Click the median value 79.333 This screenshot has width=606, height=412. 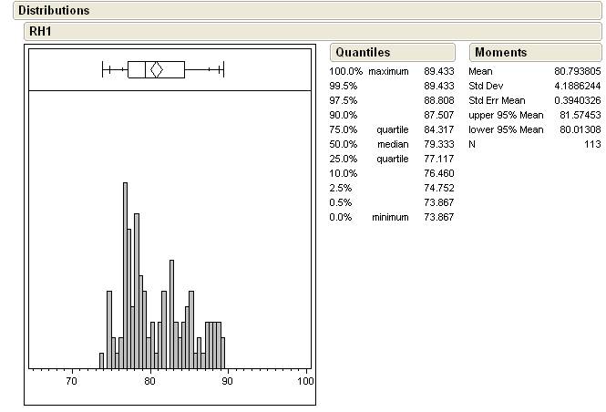pos(437,144)
